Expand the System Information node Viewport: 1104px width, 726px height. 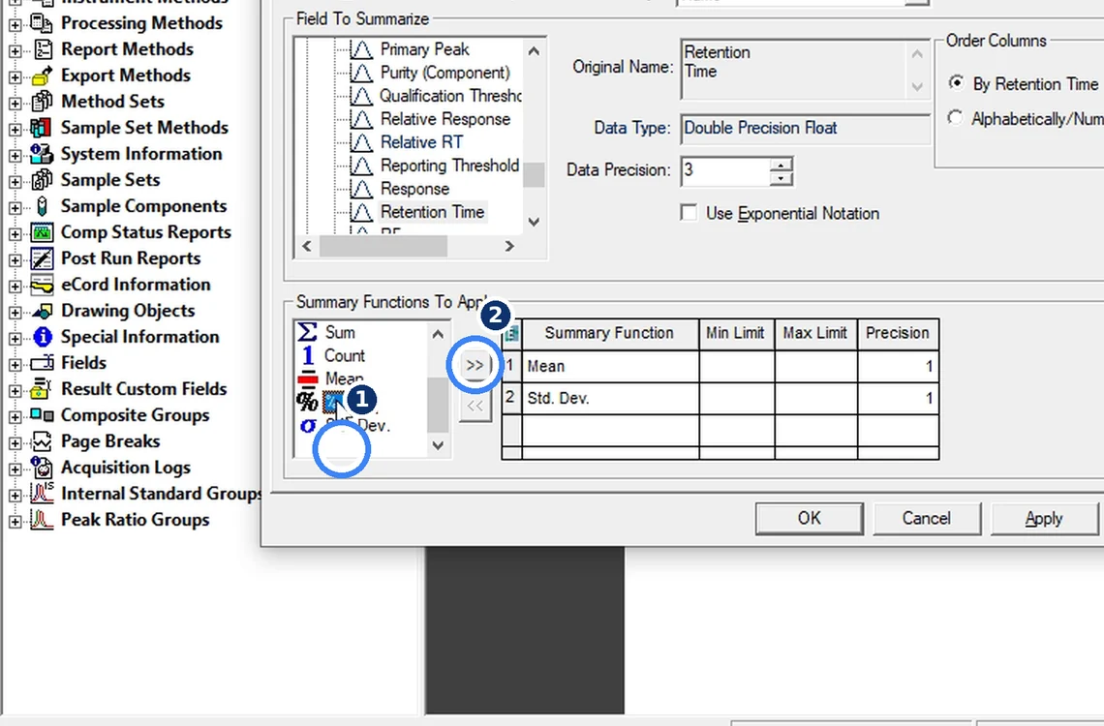pyautogui.click(x=15, y=156)
